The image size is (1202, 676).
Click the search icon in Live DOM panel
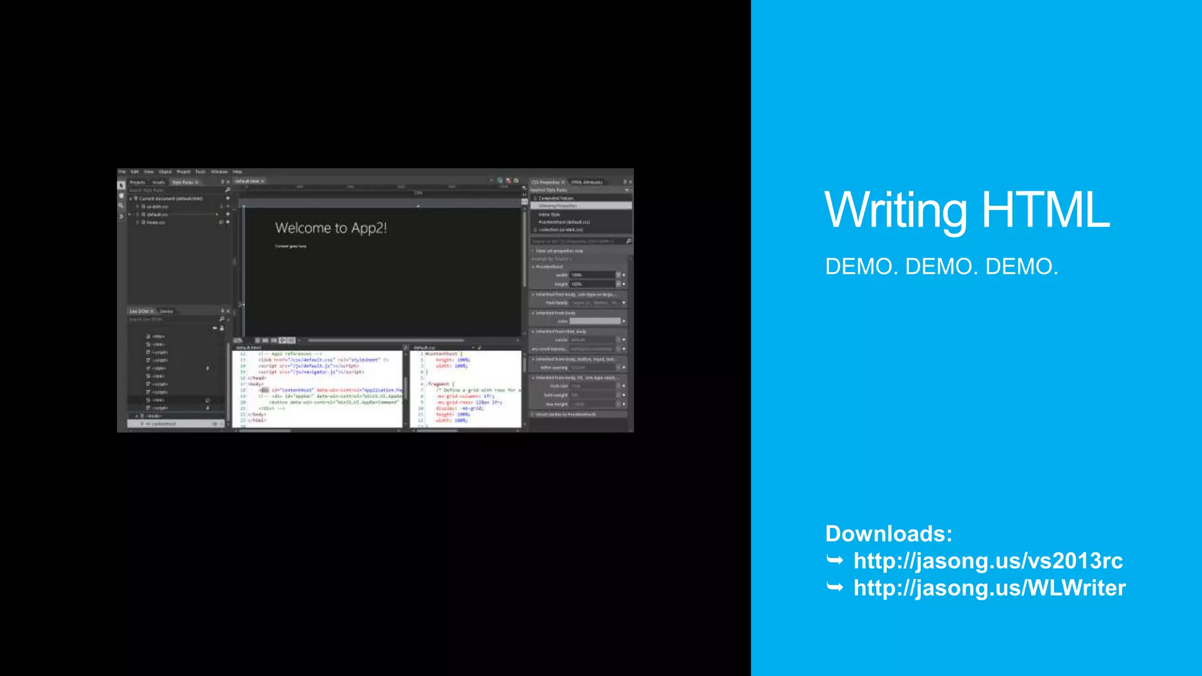coord(222,319)
